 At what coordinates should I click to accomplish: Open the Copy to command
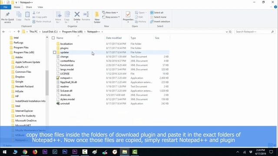click(x=67, y=17)
